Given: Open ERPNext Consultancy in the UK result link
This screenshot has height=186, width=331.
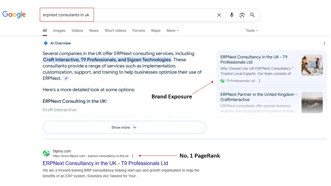Looking at the screenshot, I should click(x=105, y=163).
